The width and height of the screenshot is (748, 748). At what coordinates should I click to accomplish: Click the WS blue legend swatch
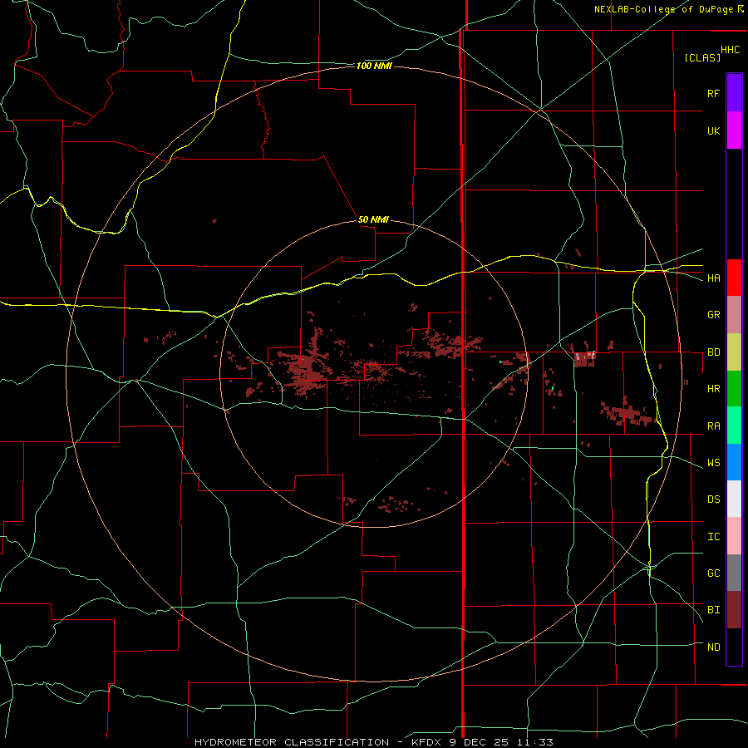[734, 462]
